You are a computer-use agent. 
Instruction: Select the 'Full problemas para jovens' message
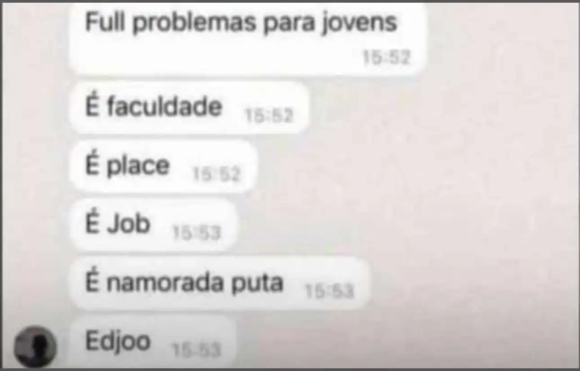click(x=247, y=38)
